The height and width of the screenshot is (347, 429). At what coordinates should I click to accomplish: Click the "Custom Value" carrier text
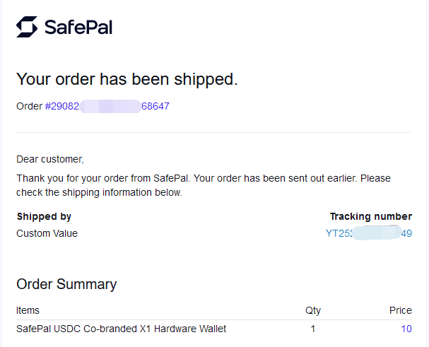47,233
